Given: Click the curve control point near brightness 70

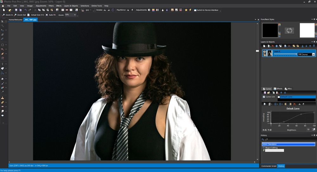Looking at the screenshot, I should click(x=301, y=114).
